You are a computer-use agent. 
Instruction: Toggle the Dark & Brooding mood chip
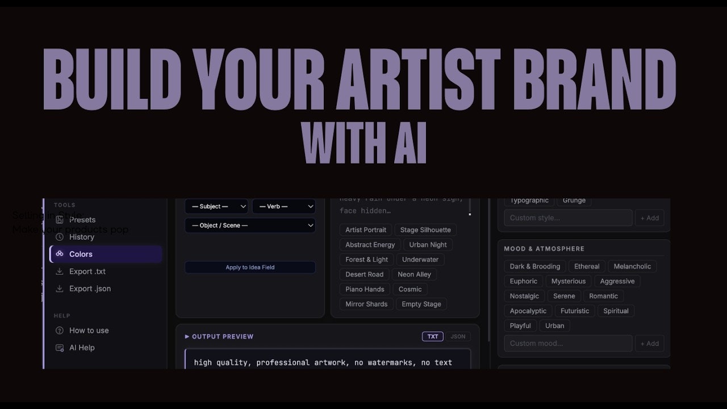[534, 266]
